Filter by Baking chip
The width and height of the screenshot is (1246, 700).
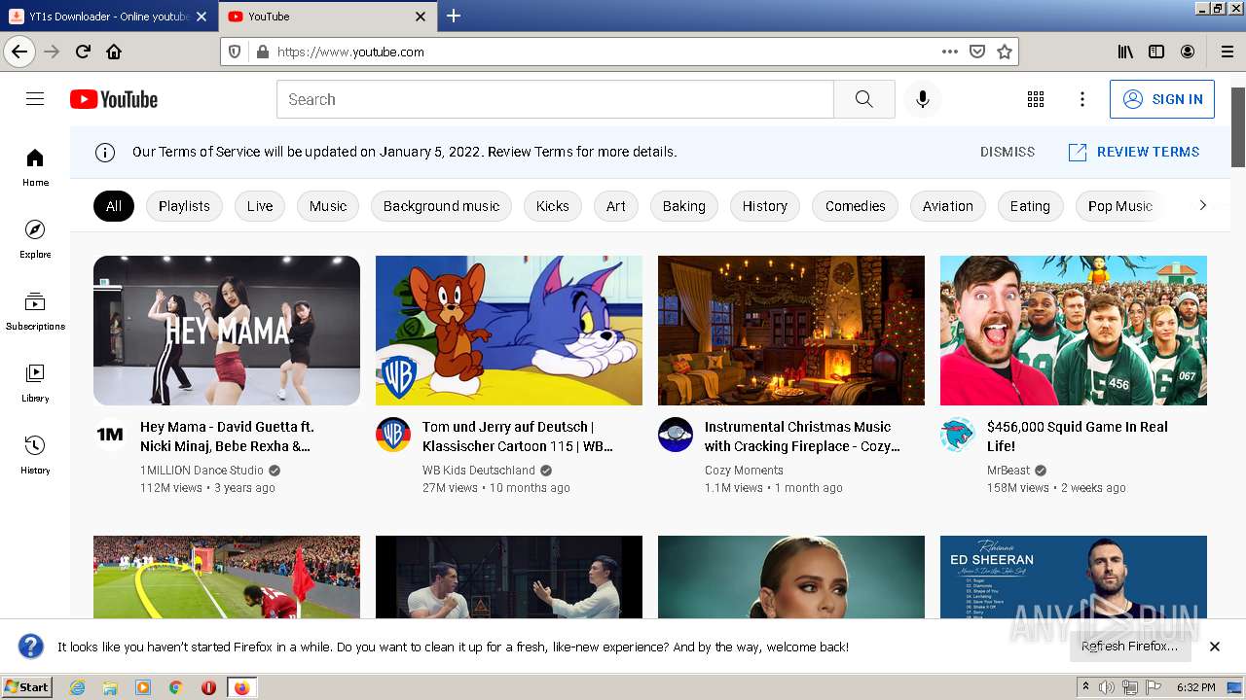click(x=683, y=206)
